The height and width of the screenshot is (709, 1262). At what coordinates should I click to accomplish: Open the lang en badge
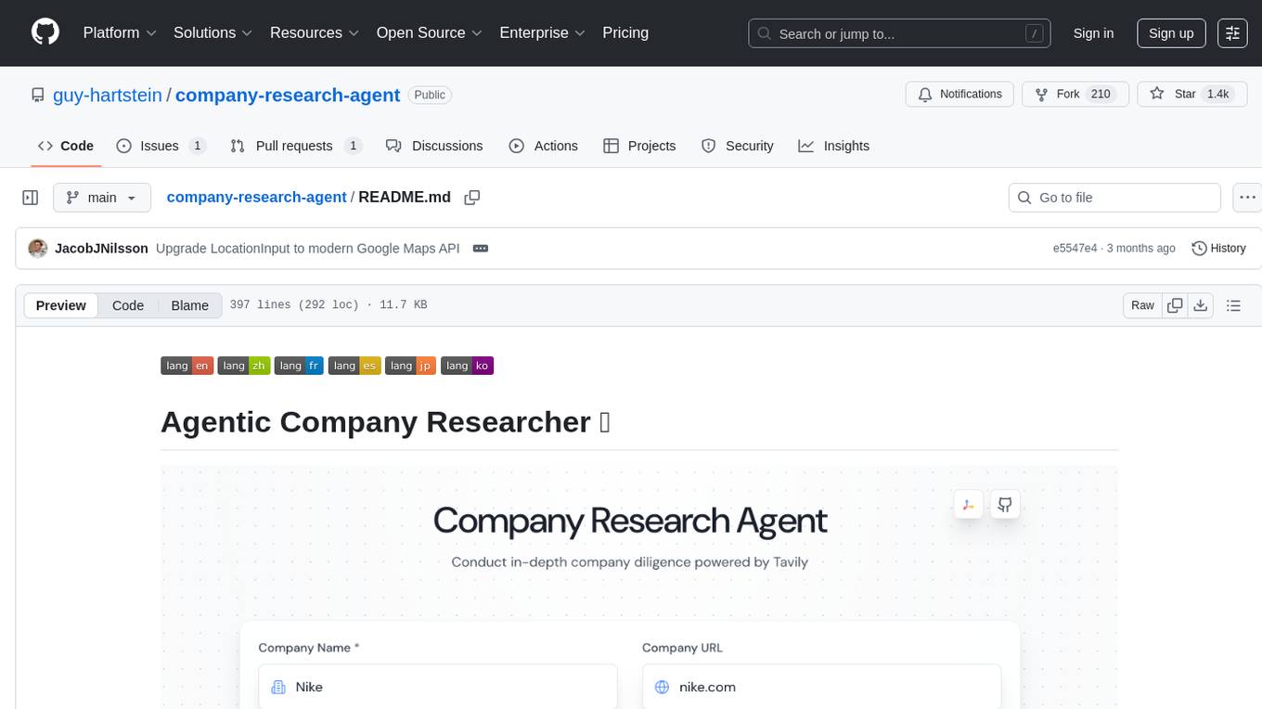click(x=187, y=366)
